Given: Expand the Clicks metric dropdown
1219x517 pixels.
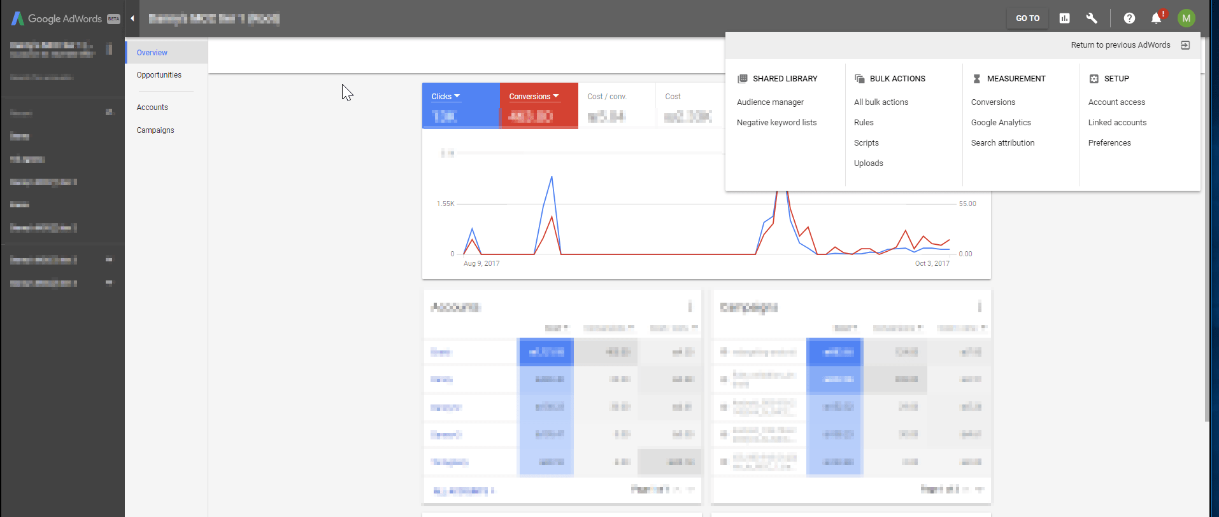Looking at the screenshot, I should pos(445,97).
